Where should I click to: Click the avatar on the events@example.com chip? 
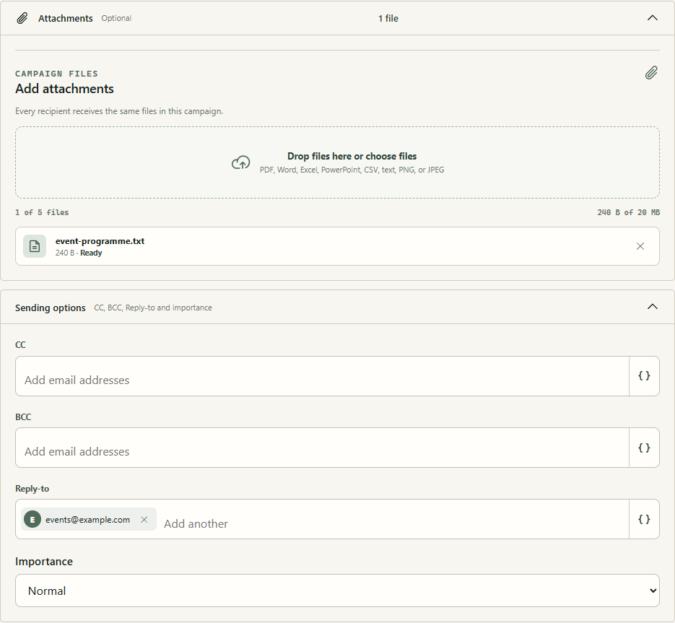click(32, 520)
